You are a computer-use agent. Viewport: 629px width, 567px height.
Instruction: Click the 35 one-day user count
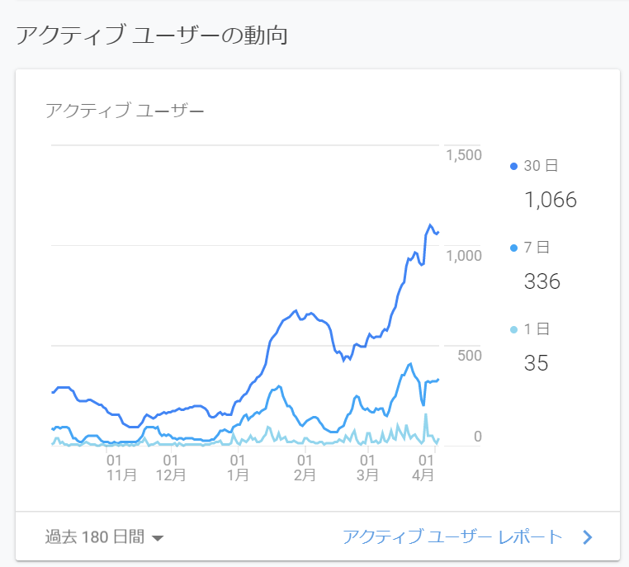537,363
